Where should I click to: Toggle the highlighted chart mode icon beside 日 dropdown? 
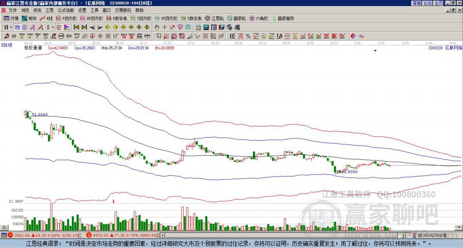(x=18, y=28)
